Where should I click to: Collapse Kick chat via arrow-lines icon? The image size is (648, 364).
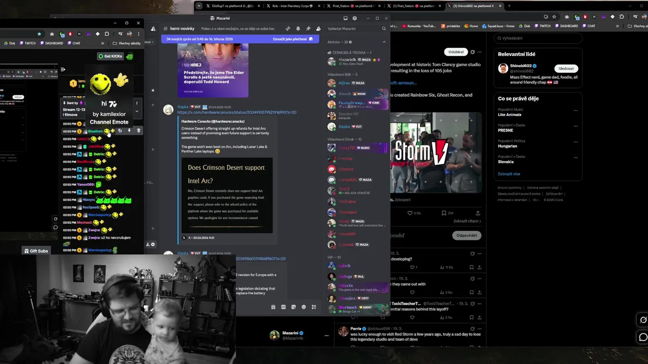point(63,69)
